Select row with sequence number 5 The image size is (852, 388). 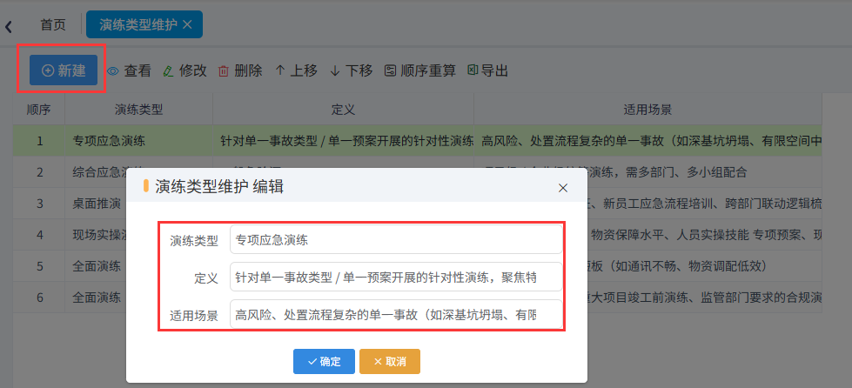(x=39, y=266)
